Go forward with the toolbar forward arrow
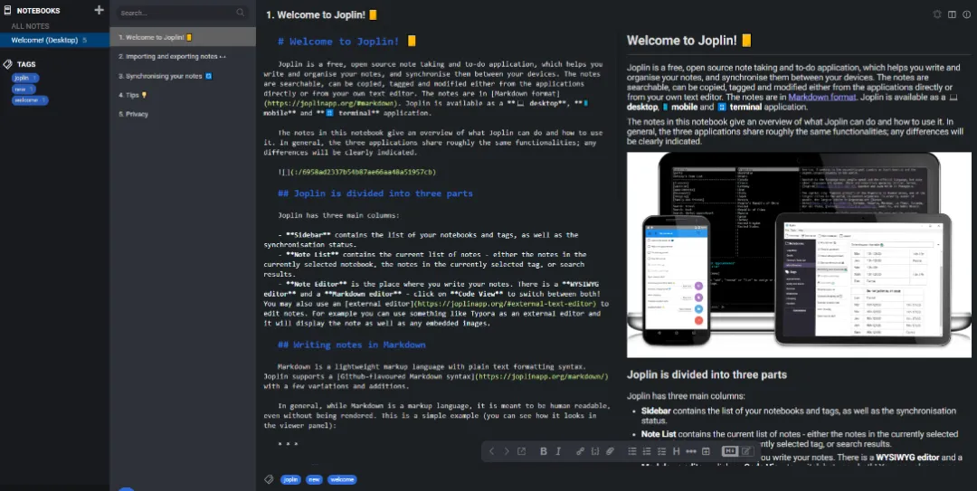This screenshot has height=491, width=977. (507, 451)
